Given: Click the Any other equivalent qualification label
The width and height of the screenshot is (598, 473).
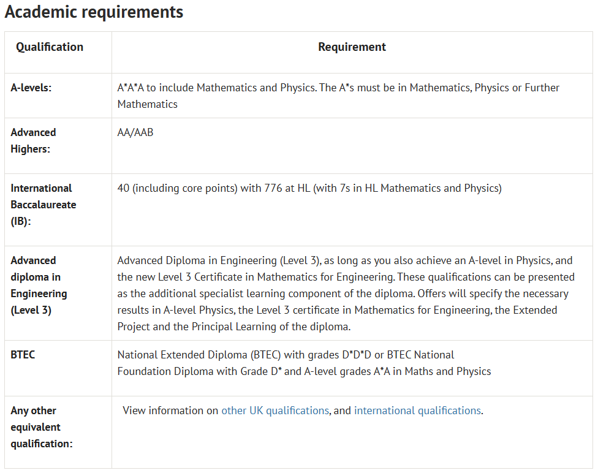Looking at the screenshot, I should click(x=41, y=427).
